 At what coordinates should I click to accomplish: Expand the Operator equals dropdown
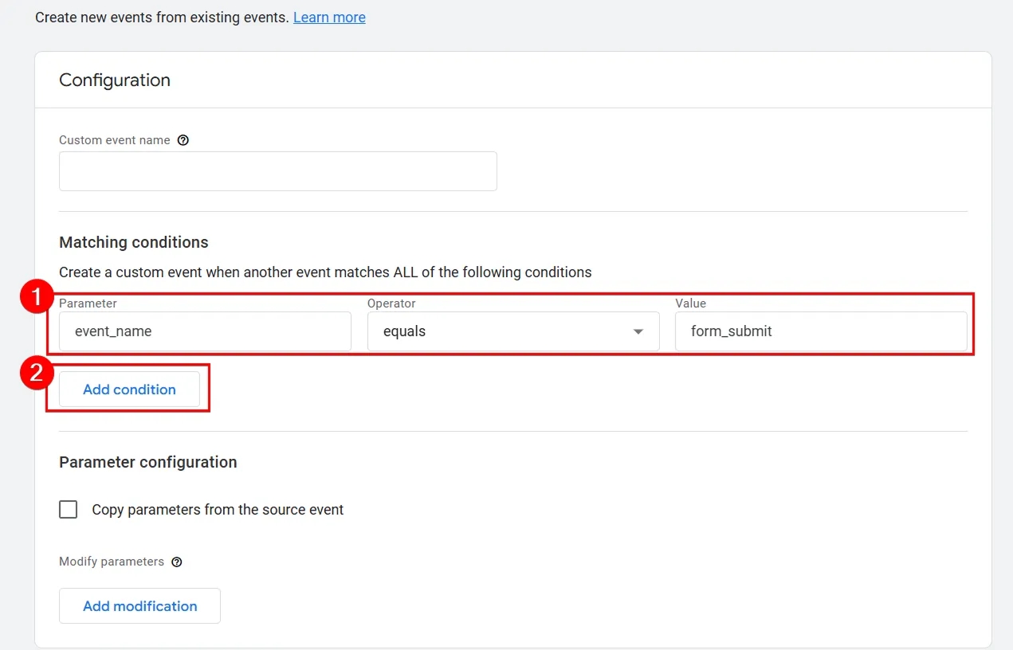point(513,331)
